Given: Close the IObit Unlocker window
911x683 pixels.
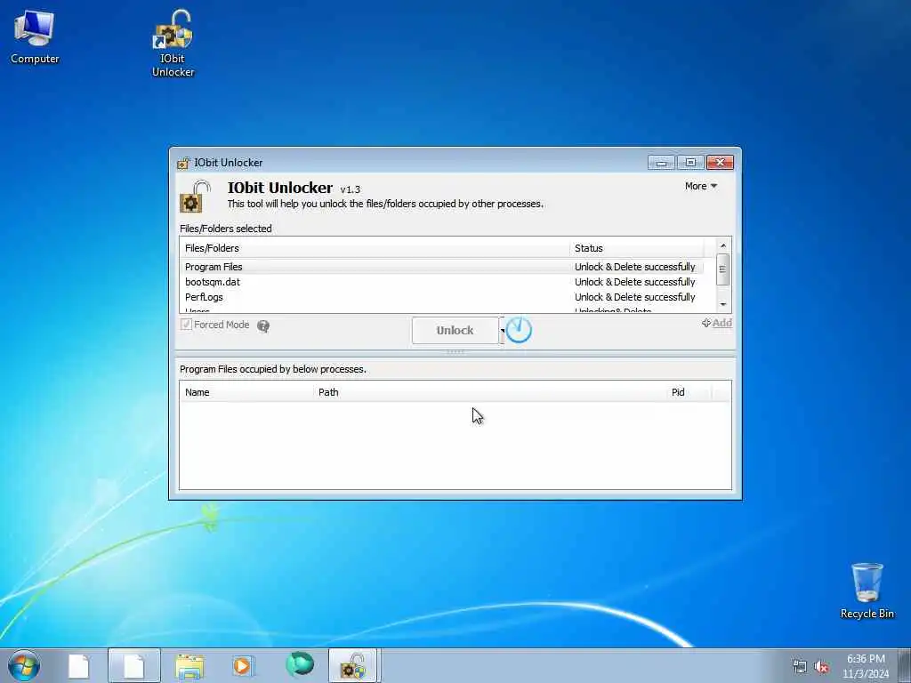Looking at the screenshot, I should click(720, 163).
